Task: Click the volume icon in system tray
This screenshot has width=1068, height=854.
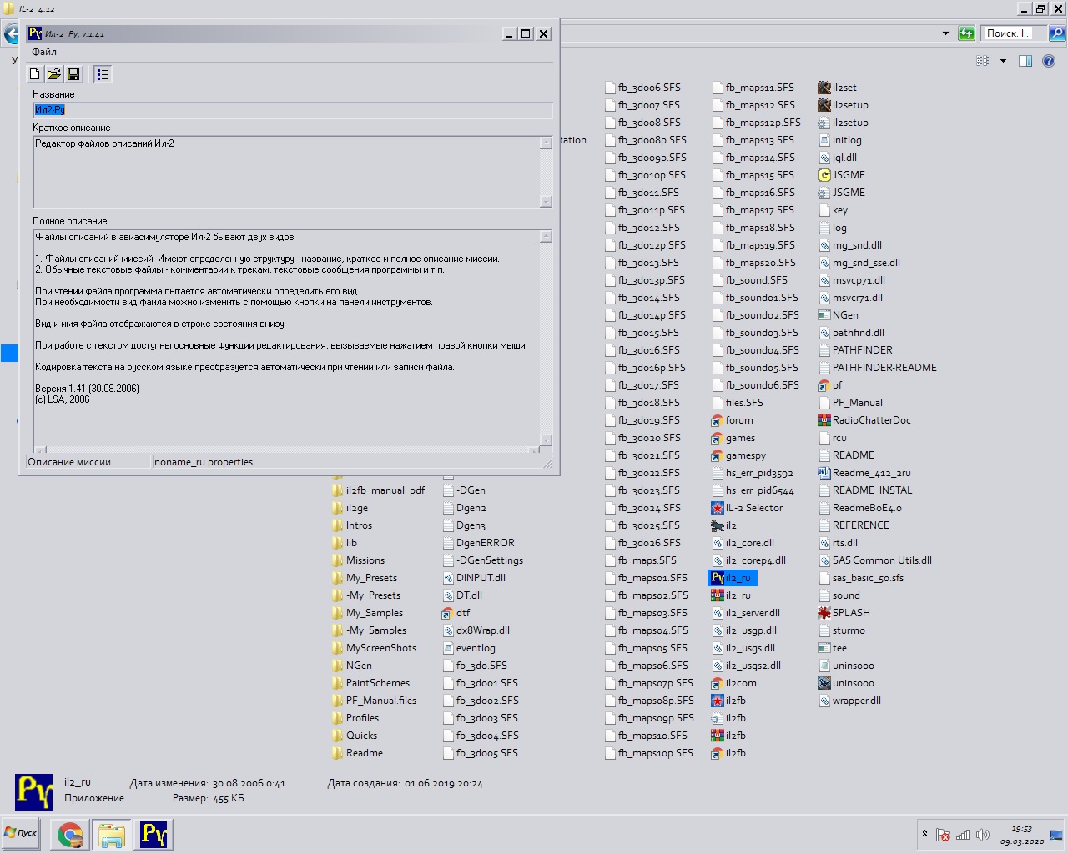Action: (983, 835)
